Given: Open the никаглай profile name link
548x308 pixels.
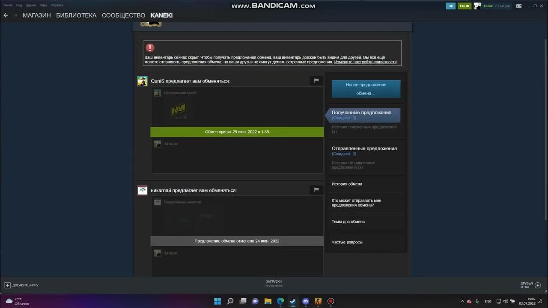Looking at the screenshot, I should click(x=161, y=190).
